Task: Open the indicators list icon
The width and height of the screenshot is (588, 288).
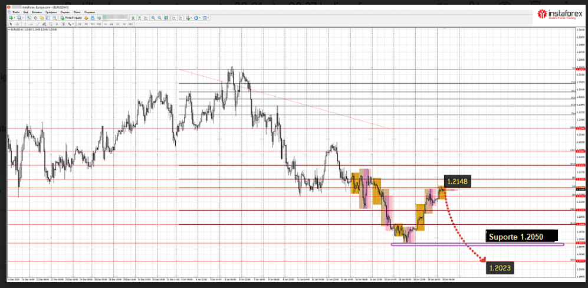Action: [x=188, y=18]
